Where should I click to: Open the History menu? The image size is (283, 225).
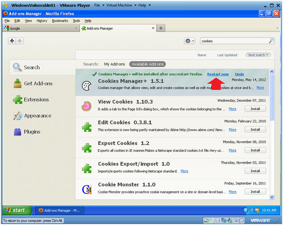click(42, 21)
